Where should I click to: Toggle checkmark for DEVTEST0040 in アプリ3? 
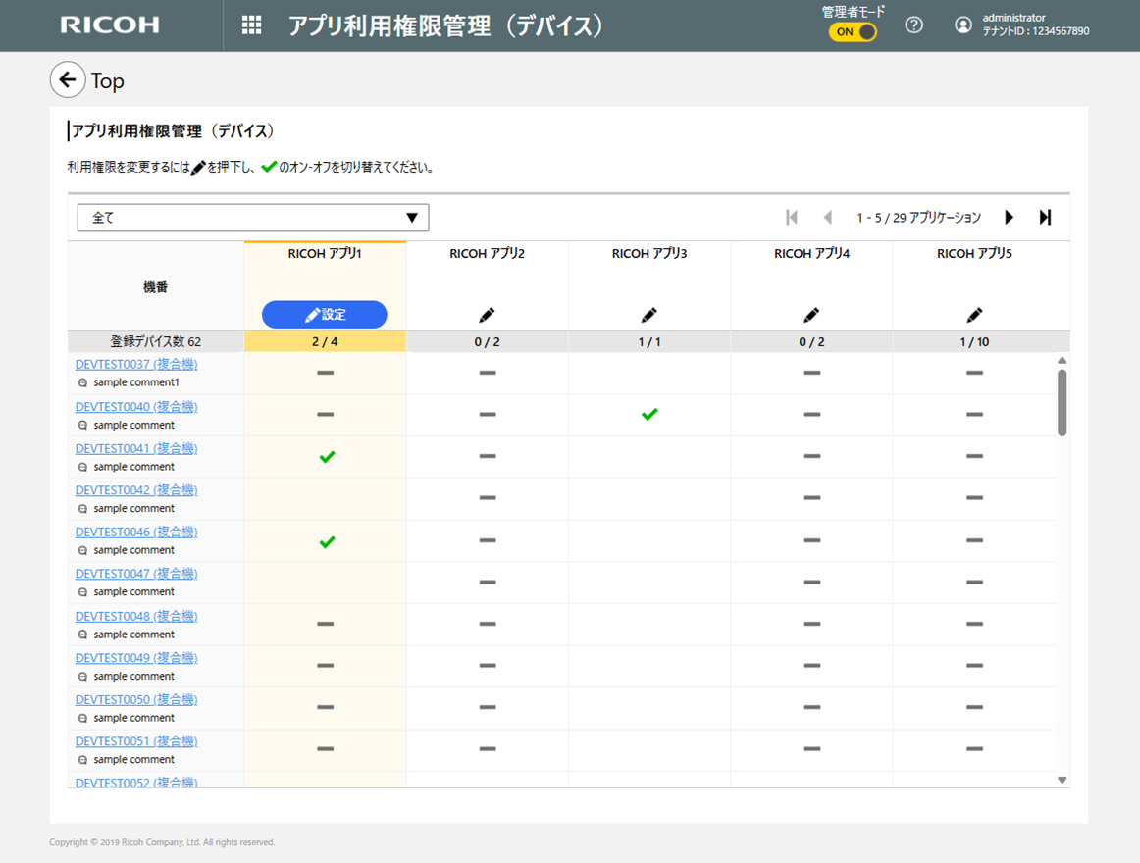[x=649, y=414]
